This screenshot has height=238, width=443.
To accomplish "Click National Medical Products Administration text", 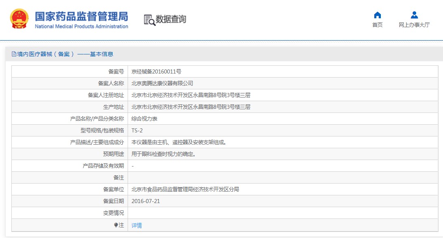I will tap(81, 26).
